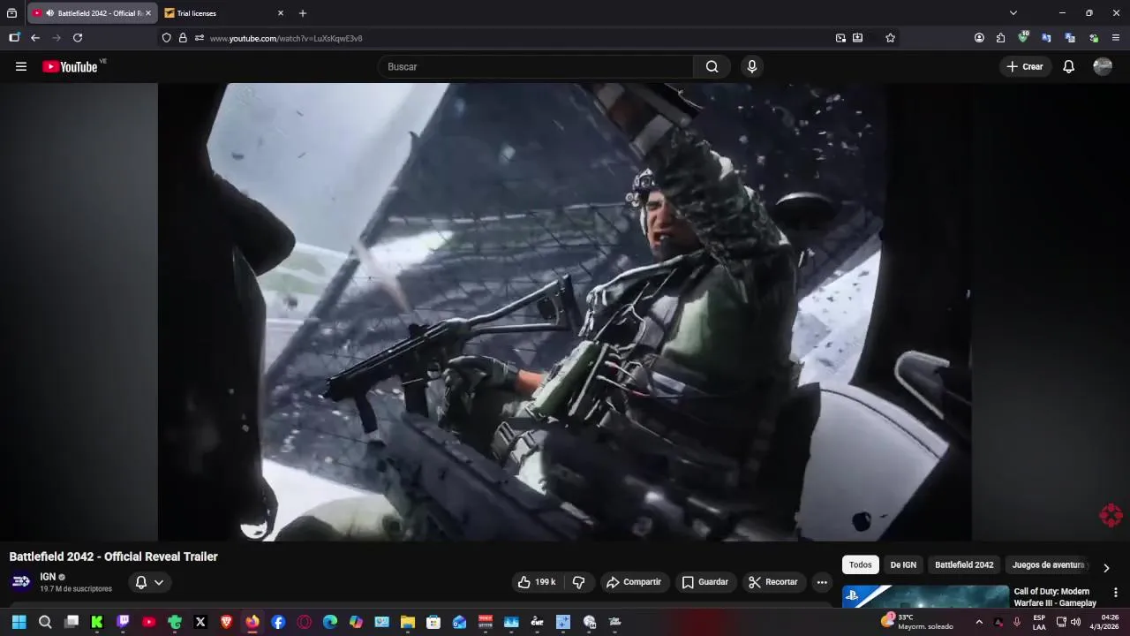Select the Battlefield 2042 filter chip

(x=964, y=564)
